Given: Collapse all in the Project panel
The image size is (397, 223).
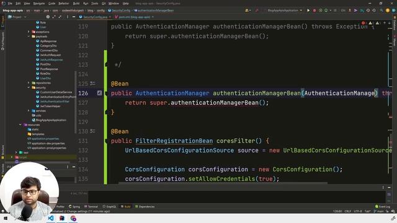Looking at the screenshot, I should (60, 17).
